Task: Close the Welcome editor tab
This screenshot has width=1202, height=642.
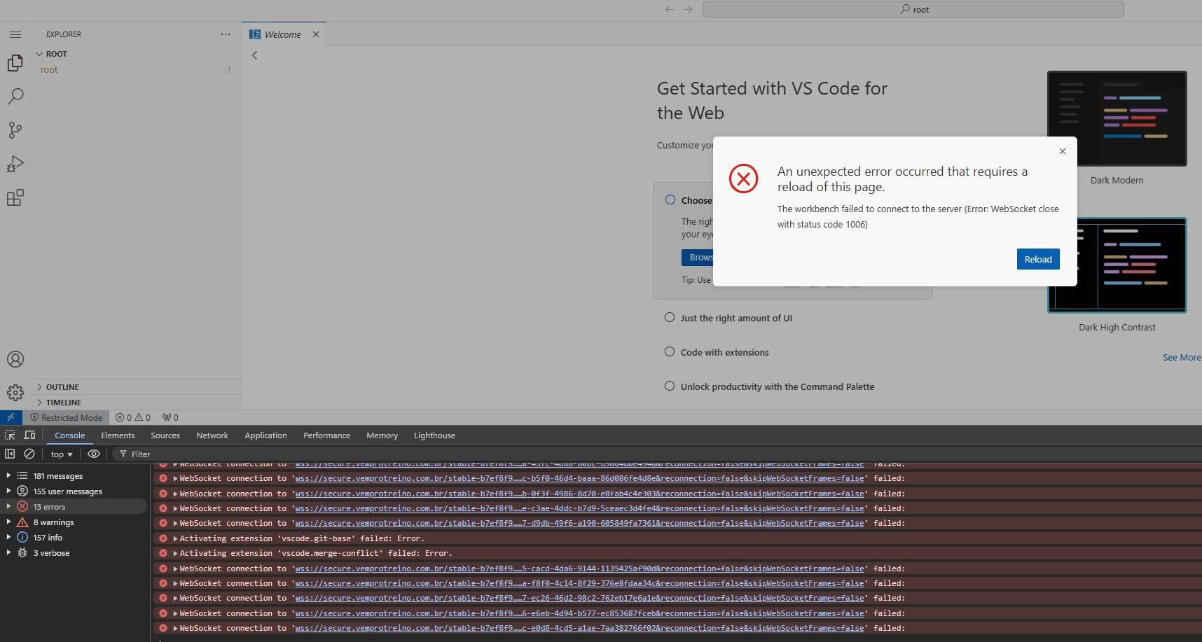Action: click(x=316, y=34)
